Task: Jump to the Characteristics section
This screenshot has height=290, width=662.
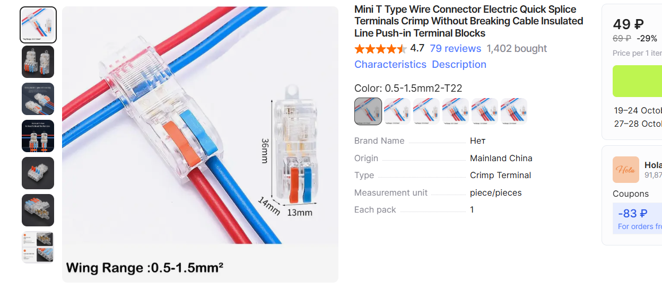Action: click(390, 65)
